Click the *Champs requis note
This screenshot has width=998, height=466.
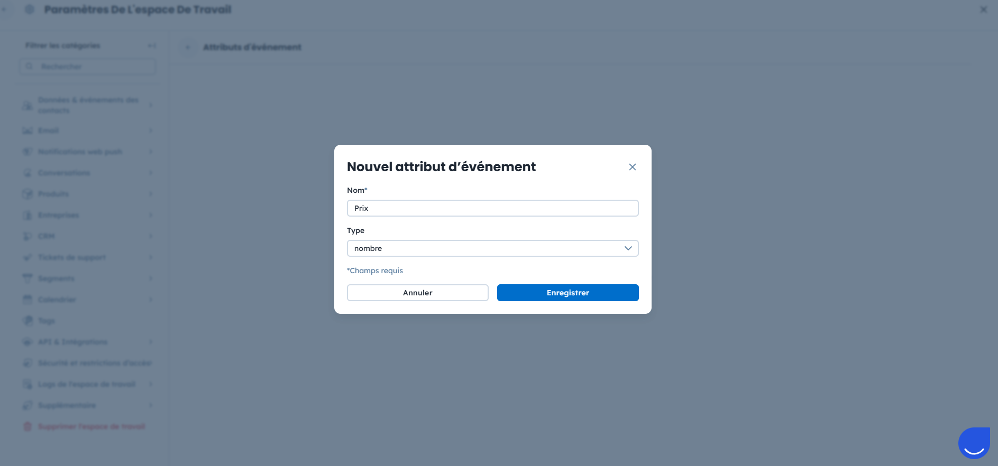375,271
